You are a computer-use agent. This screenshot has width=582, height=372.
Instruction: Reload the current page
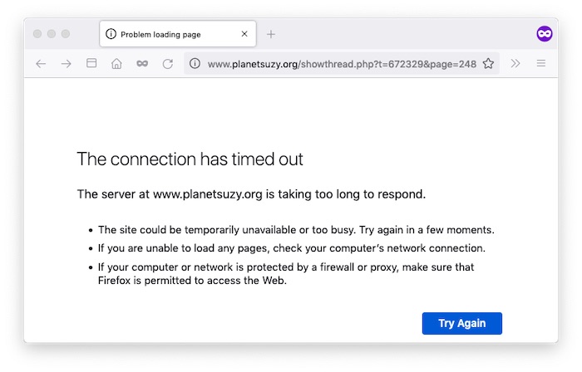[x=168, y=64]
